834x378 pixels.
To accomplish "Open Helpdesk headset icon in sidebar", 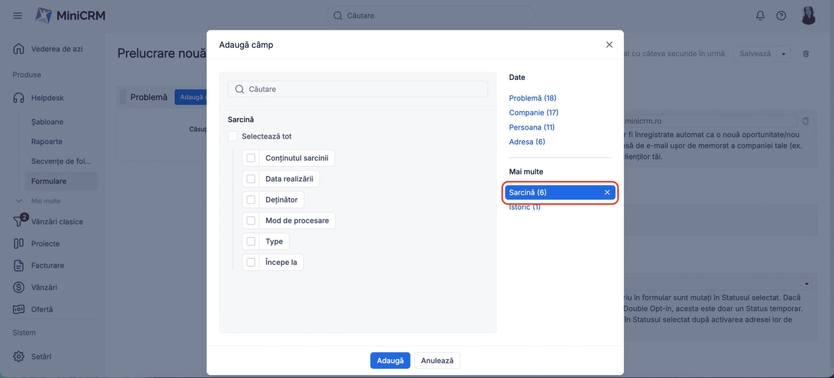I will coord(19,98).
